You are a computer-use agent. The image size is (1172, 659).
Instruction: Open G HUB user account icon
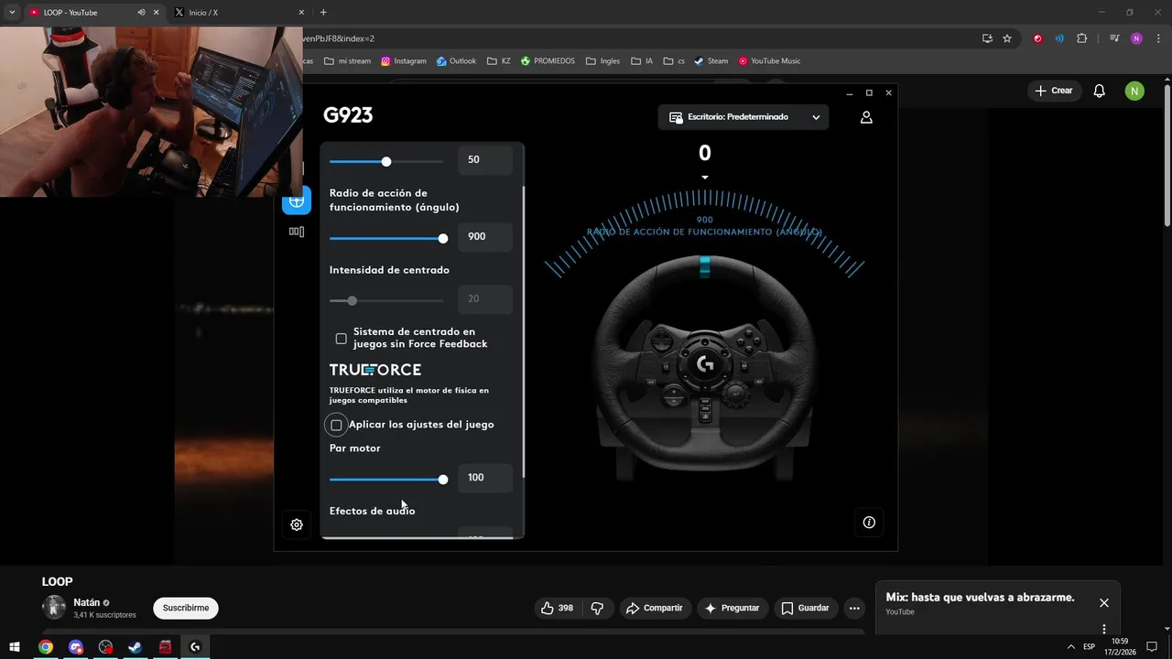[x=866, y=117]
